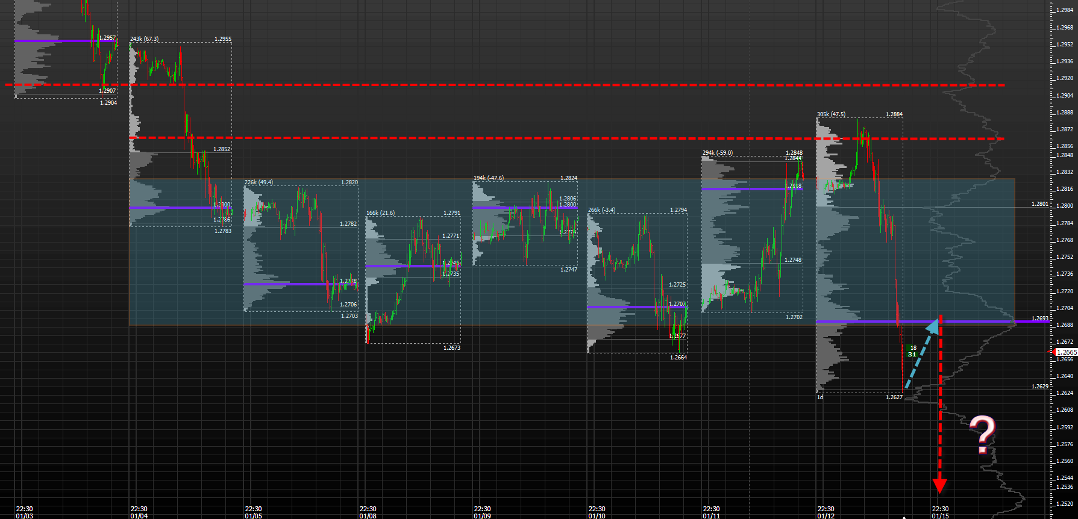Select the "1.2673" session low label

pos(452,348)
